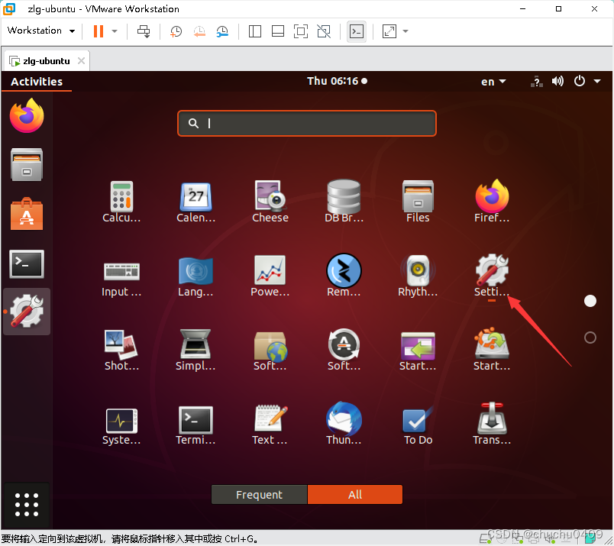Click the network status icon
The width and height of the screenshot is (614, 546).
pyautogui.click(x=536, y=82)
